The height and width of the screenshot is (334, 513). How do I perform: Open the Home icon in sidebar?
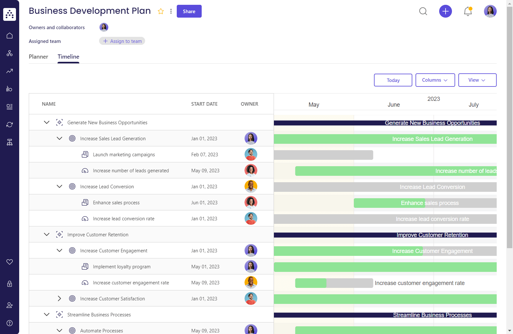10,36
